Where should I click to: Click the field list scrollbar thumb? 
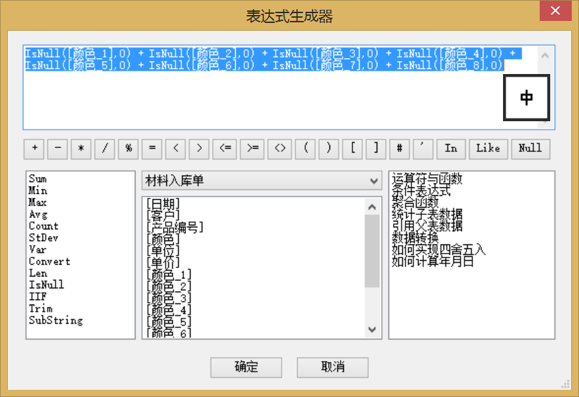click(x=372, y=251)
